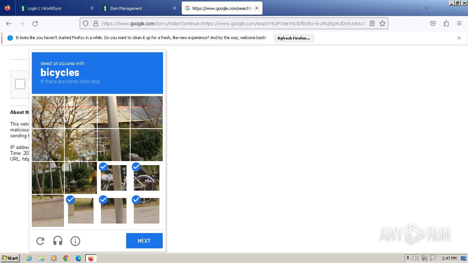
Task: Focus the URL address bar
Action: tap(234, 23)
